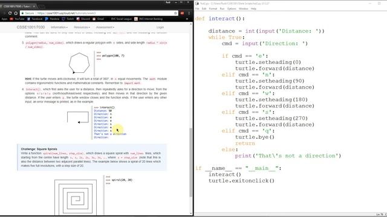Screen dimensions: 387x217
Task: Open the Internet Banking bookmark
Action: click(148, 19)
